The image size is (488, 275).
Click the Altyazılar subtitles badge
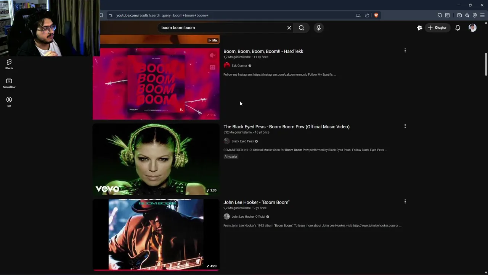point(231,157)
